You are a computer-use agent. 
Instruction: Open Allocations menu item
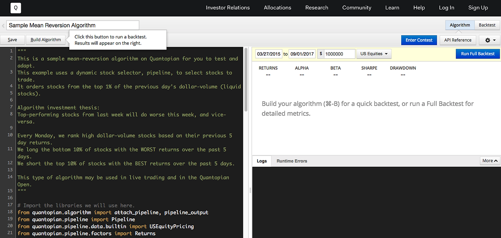pos(278,8)
